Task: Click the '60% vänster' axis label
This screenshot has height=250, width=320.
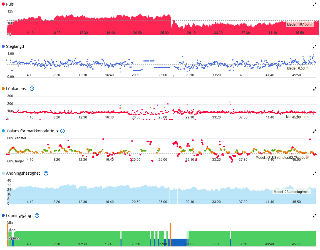Action: pos(17,138)
